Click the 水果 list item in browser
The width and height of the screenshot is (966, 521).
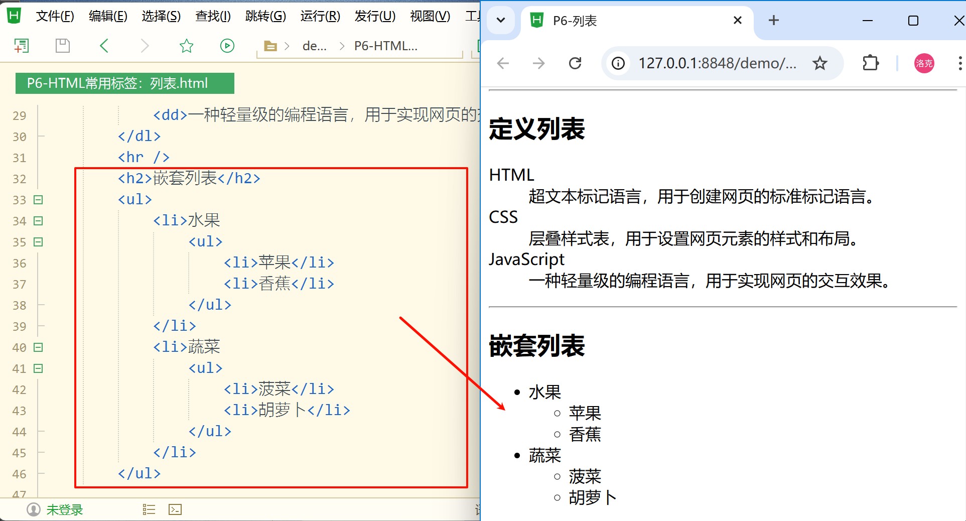click(545, 392)
